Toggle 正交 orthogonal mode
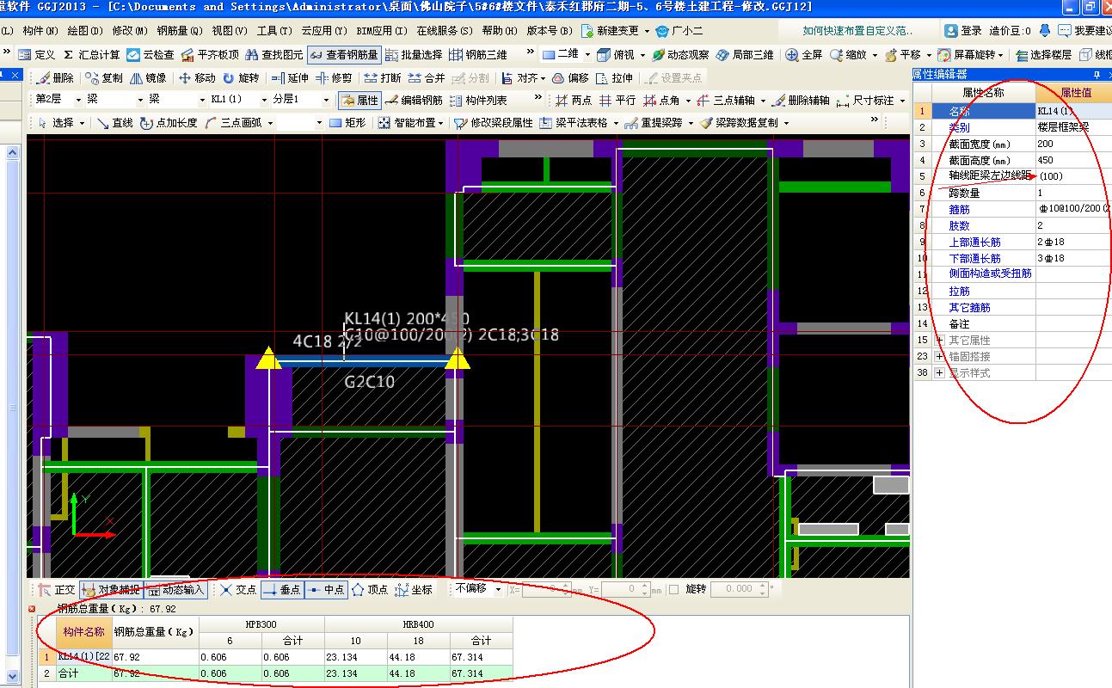 (57, 589)
